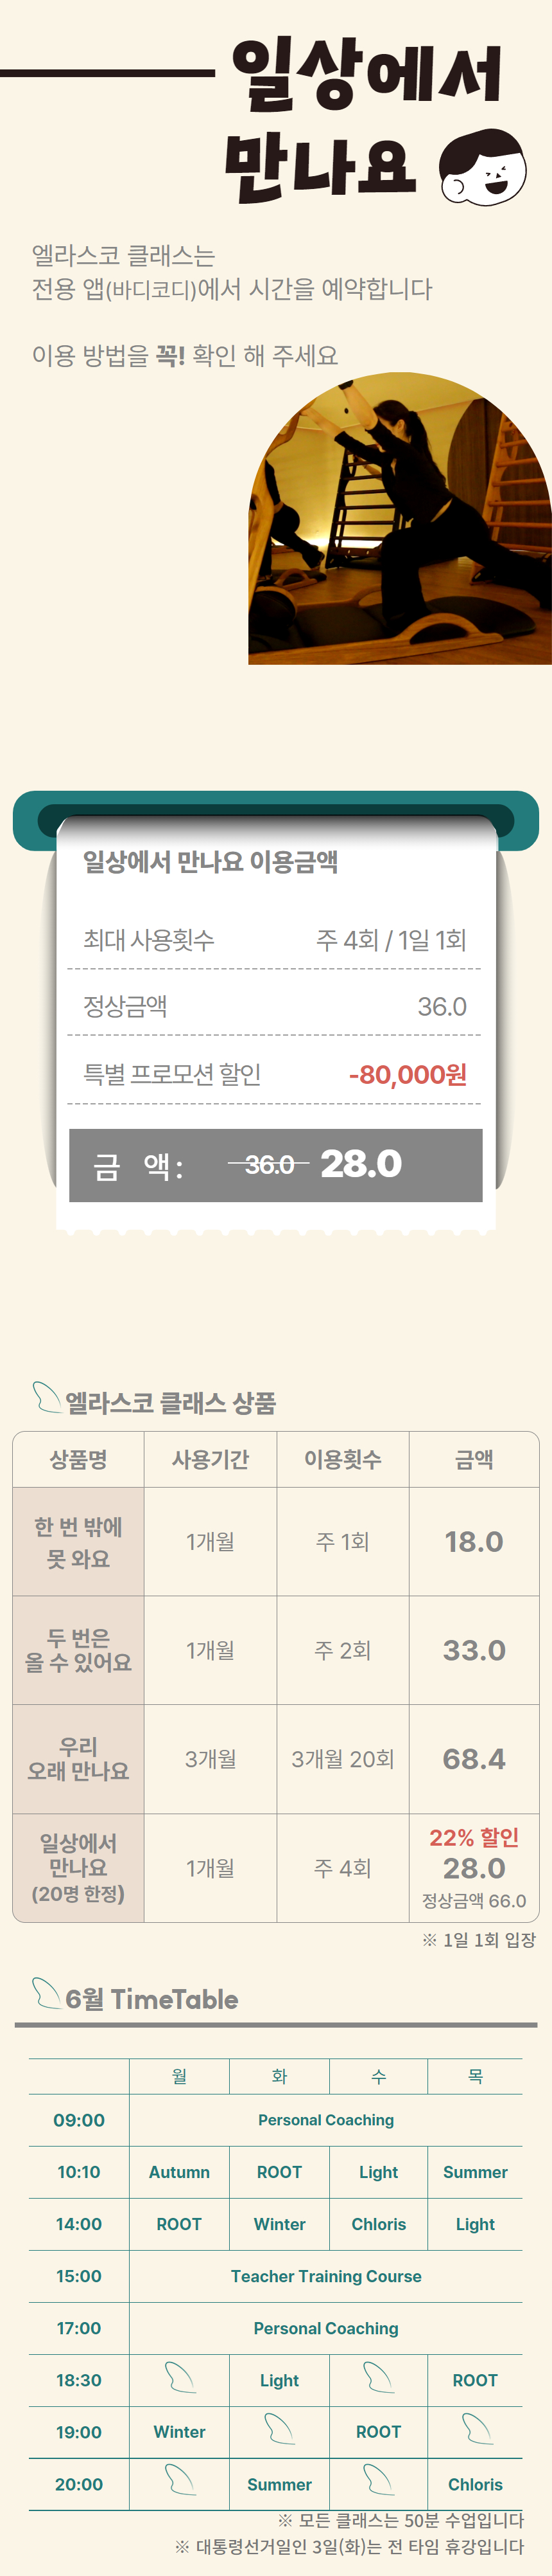Viewport: 552px width, 2576px height.
Task: Click the smiling face cartoon icon
Action: [482, 167]
